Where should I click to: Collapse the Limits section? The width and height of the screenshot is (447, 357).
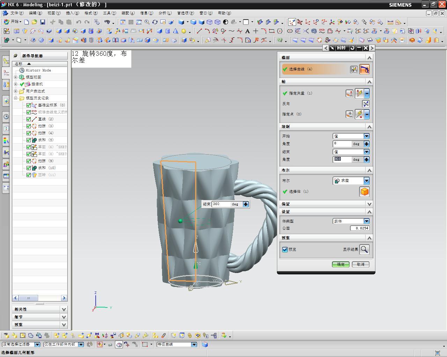[x=369, y=127]
